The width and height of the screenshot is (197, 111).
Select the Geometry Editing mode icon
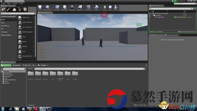[x=25, y=10]
